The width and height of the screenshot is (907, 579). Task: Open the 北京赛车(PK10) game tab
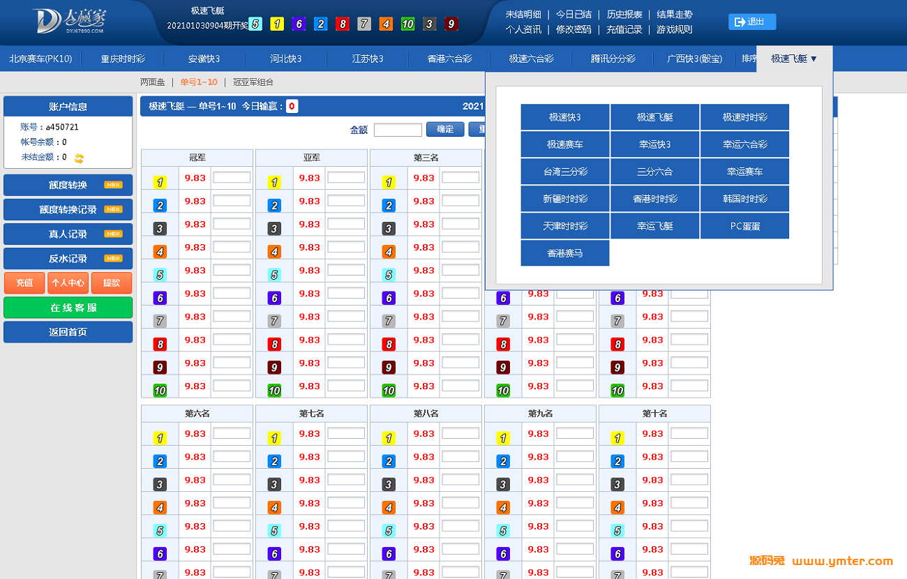pos(40,59)
